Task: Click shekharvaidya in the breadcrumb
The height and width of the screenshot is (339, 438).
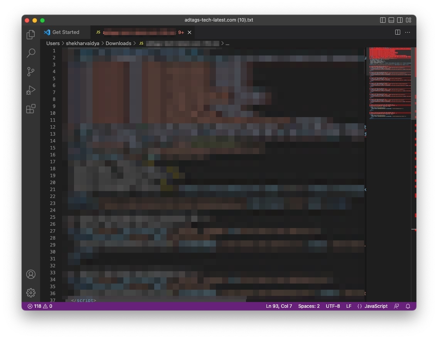Action: pos(83,44)
